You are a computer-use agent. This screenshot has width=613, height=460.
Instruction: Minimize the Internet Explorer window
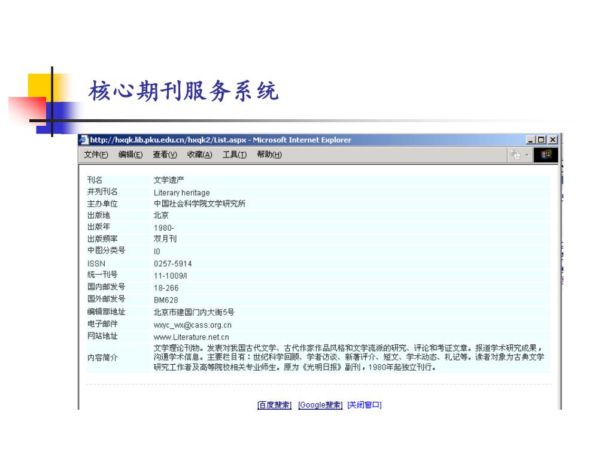pos(531,140)
